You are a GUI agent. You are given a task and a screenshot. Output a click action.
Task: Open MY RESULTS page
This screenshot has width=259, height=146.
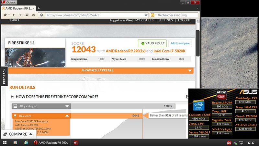point(144,20)
